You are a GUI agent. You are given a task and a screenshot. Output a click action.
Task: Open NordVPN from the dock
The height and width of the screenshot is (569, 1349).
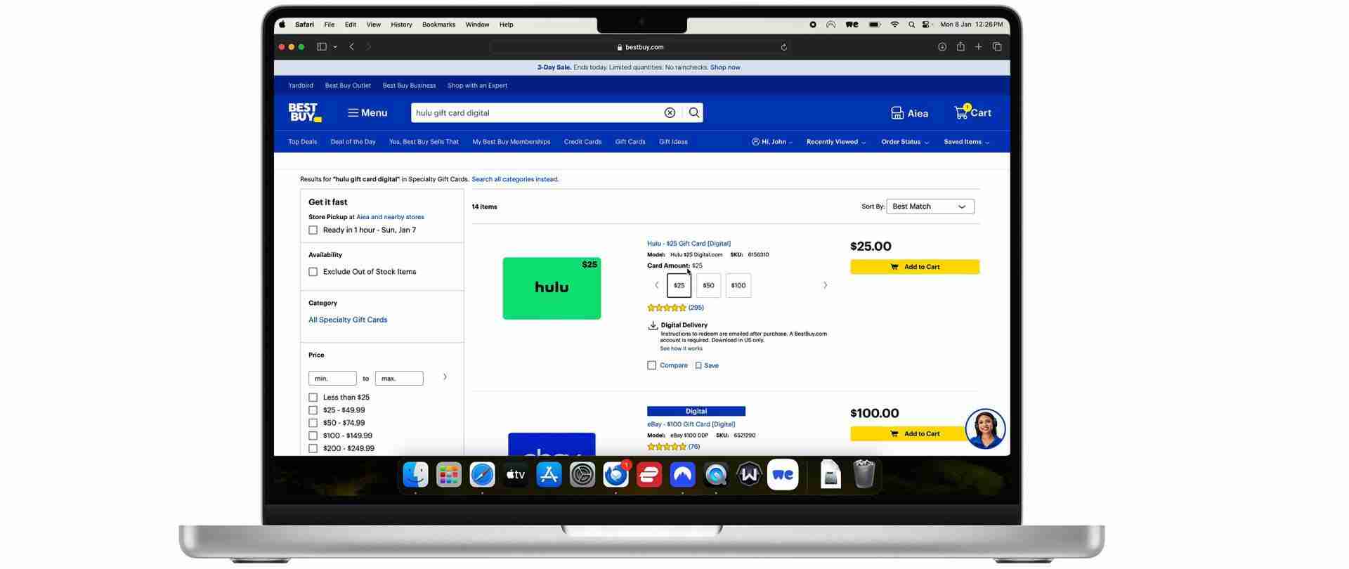pos(682,475)
